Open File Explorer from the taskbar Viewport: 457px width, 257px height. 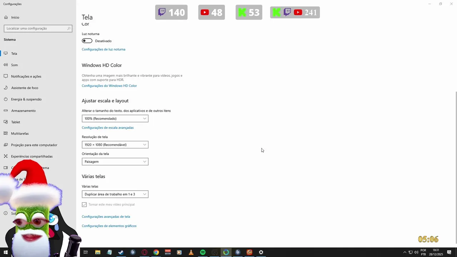[x=97, y=252]
